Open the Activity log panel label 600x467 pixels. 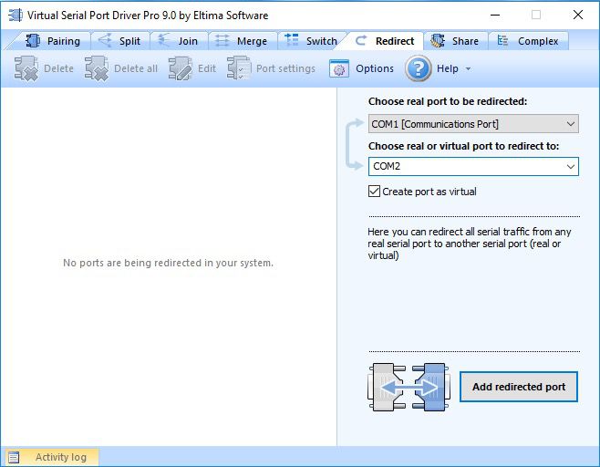click(61, 457)
